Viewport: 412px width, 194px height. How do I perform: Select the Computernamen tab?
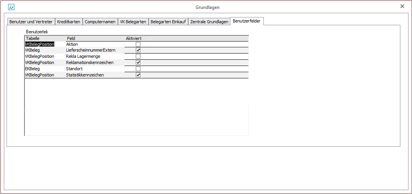tap(100, 22)
